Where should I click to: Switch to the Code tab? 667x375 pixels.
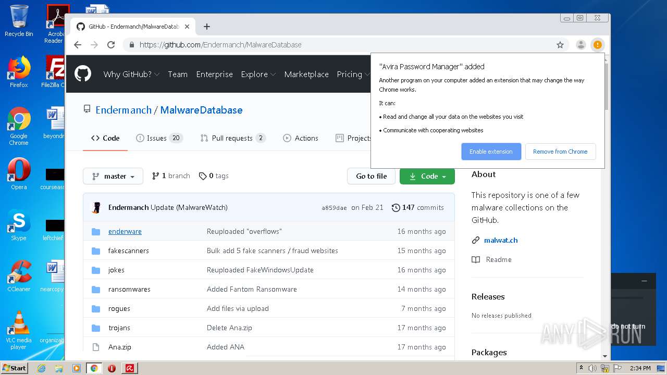[x=105, y=138]
